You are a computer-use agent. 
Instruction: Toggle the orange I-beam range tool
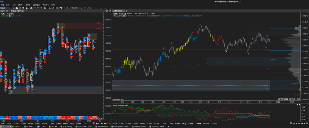point(64,8)
